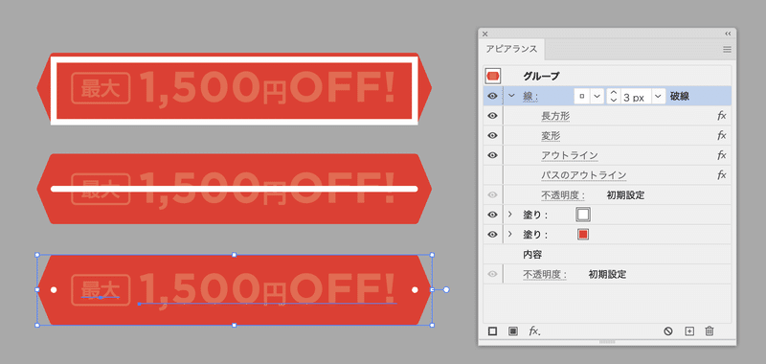Open the 変形 effect settings

(551, 135)
